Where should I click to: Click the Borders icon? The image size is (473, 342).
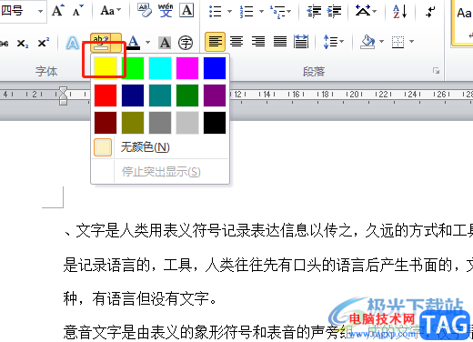tap(398, 42)
